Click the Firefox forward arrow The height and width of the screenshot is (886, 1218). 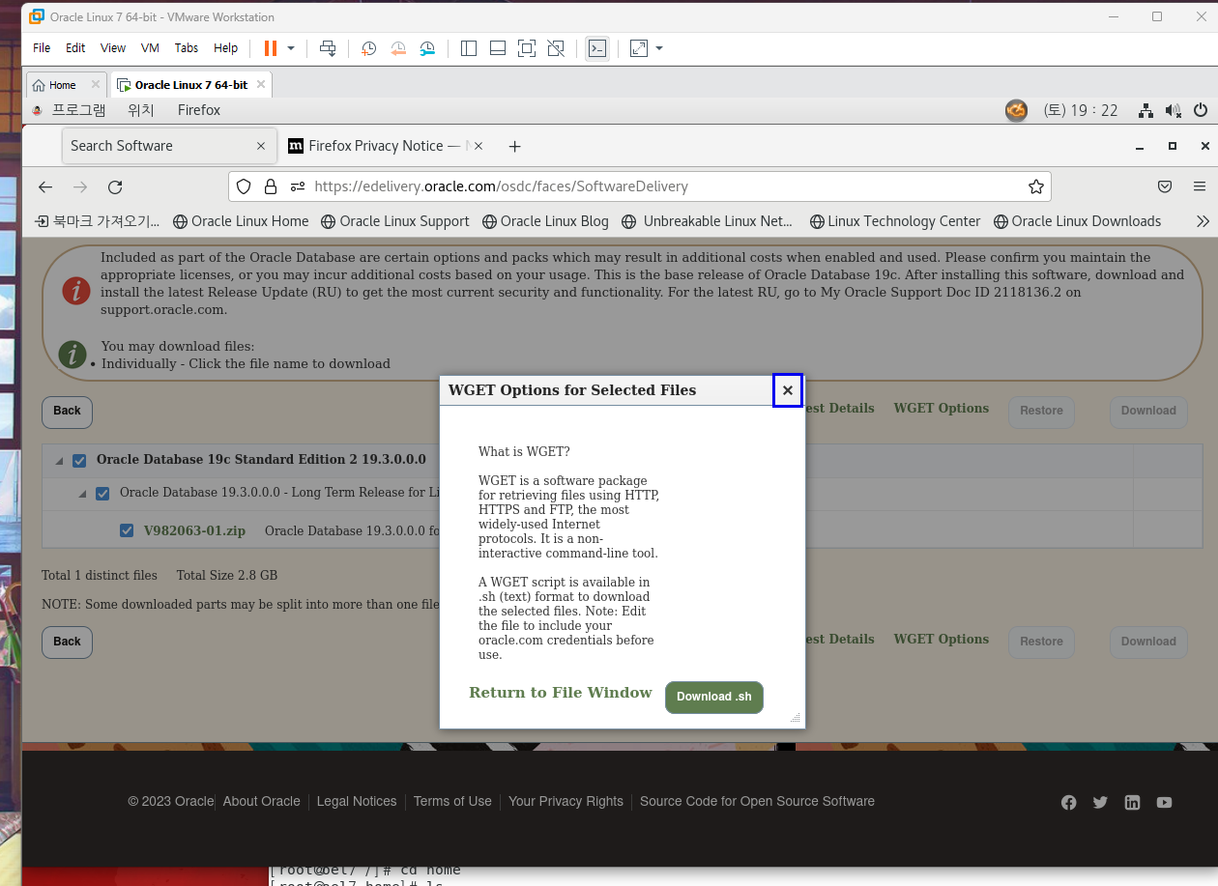[80, 186]
